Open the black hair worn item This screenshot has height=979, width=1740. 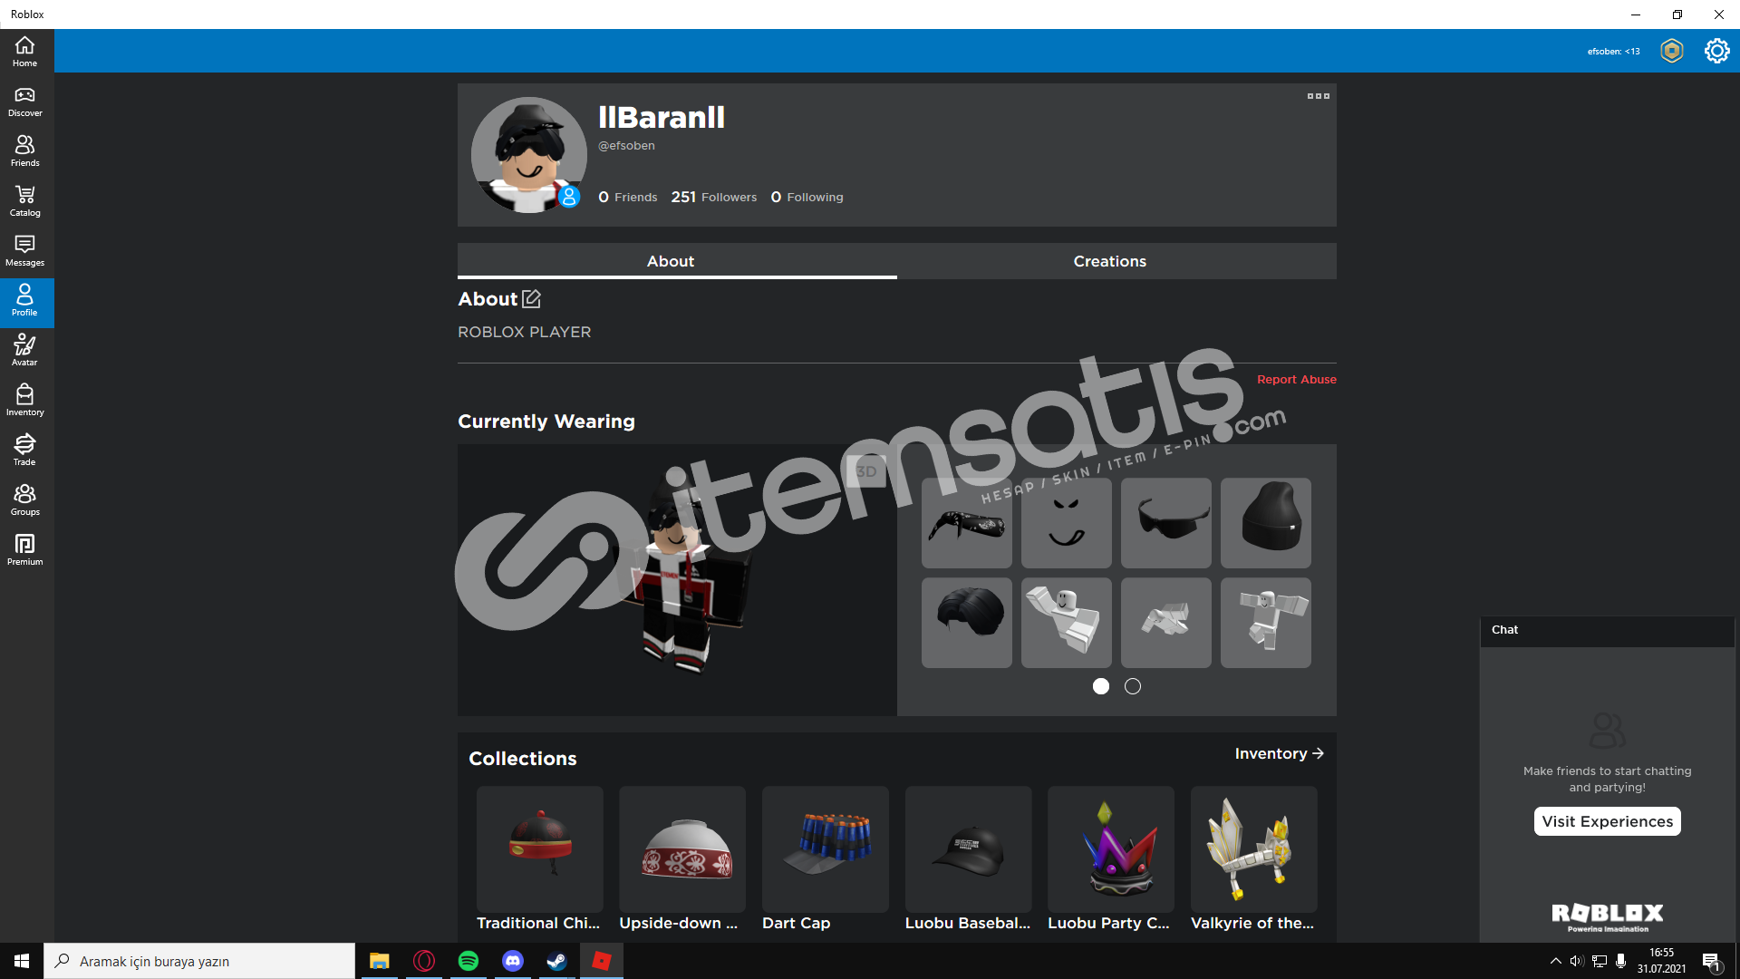pos(967,623)
